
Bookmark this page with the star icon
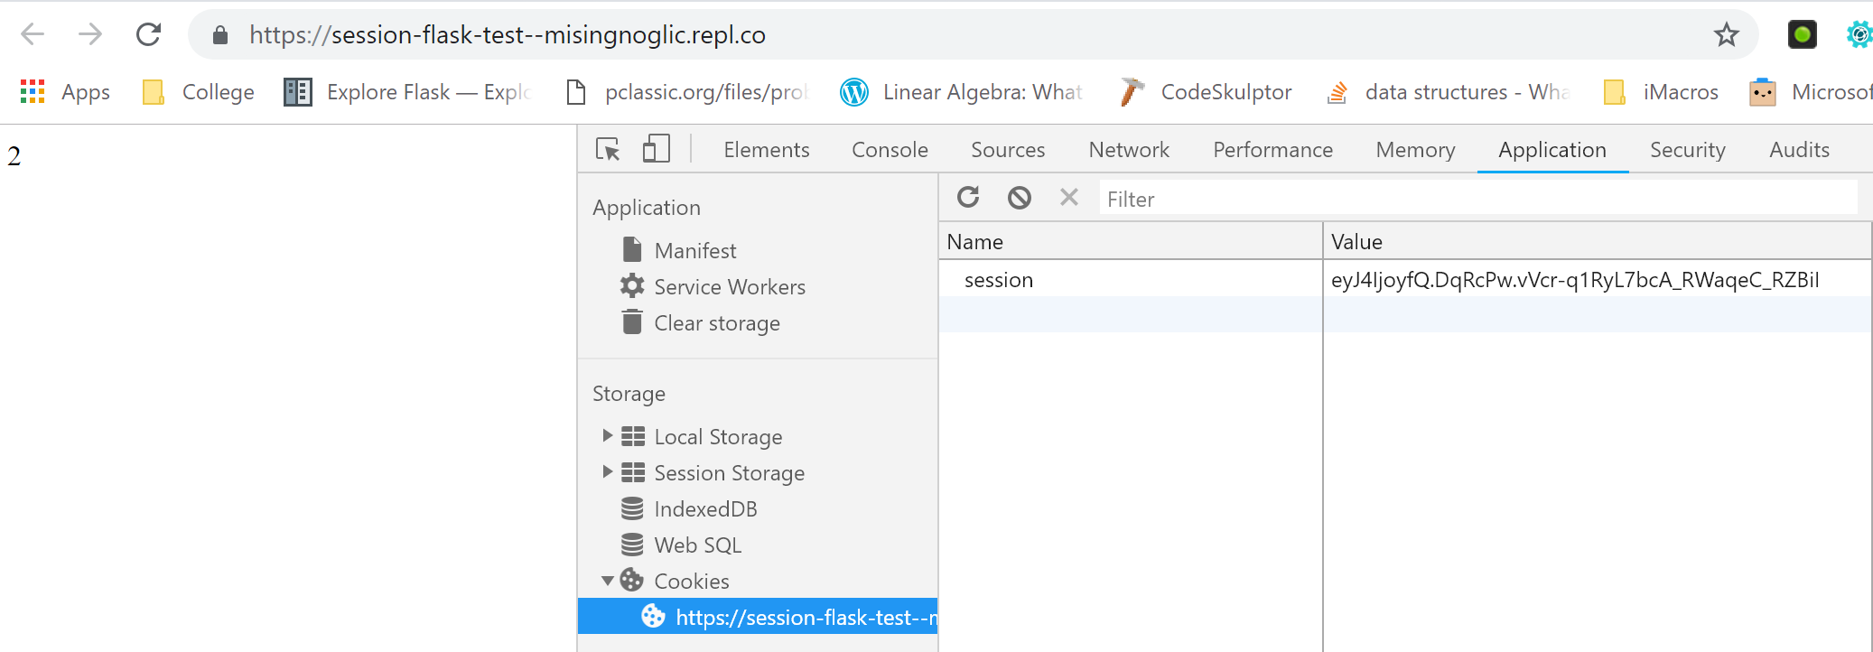[1726, 35]
